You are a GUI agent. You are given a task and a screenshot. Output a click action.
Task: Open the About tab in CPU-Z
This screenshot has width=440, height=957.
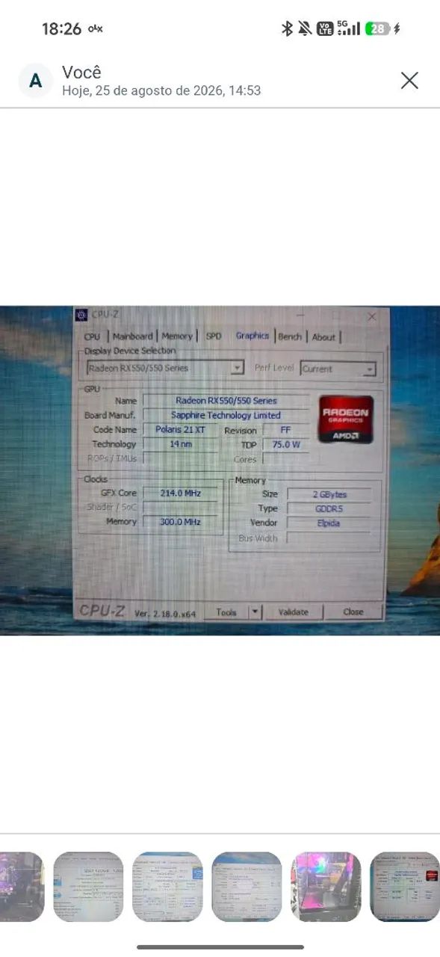tap(323, 337)
